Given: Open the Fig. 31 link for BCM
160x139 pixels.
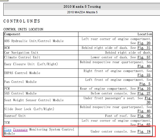Looking at the screenshot, I should click(x=144, y=48).
